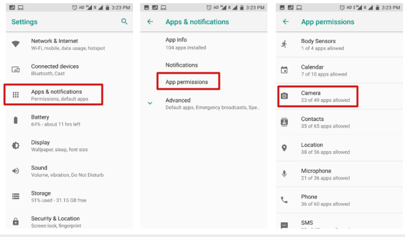Image resolution: width=405 pixels, height=237 pixels.
Task: Tap the Settings title text
Action: tap(24, 22)
